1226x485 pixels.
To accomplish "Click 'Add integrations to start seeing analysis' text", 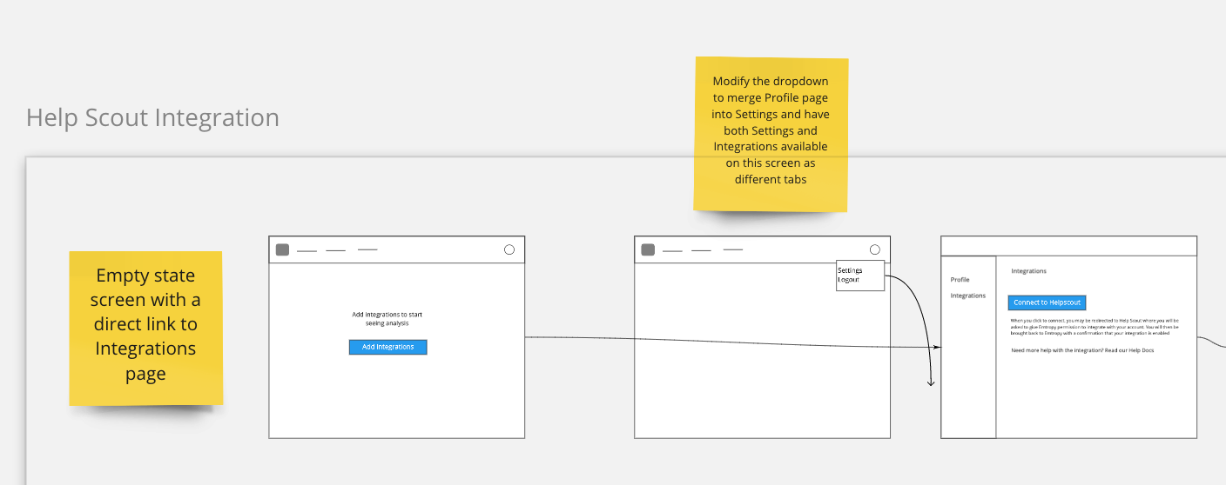I will pyautogui.click(x=387, y=318).
